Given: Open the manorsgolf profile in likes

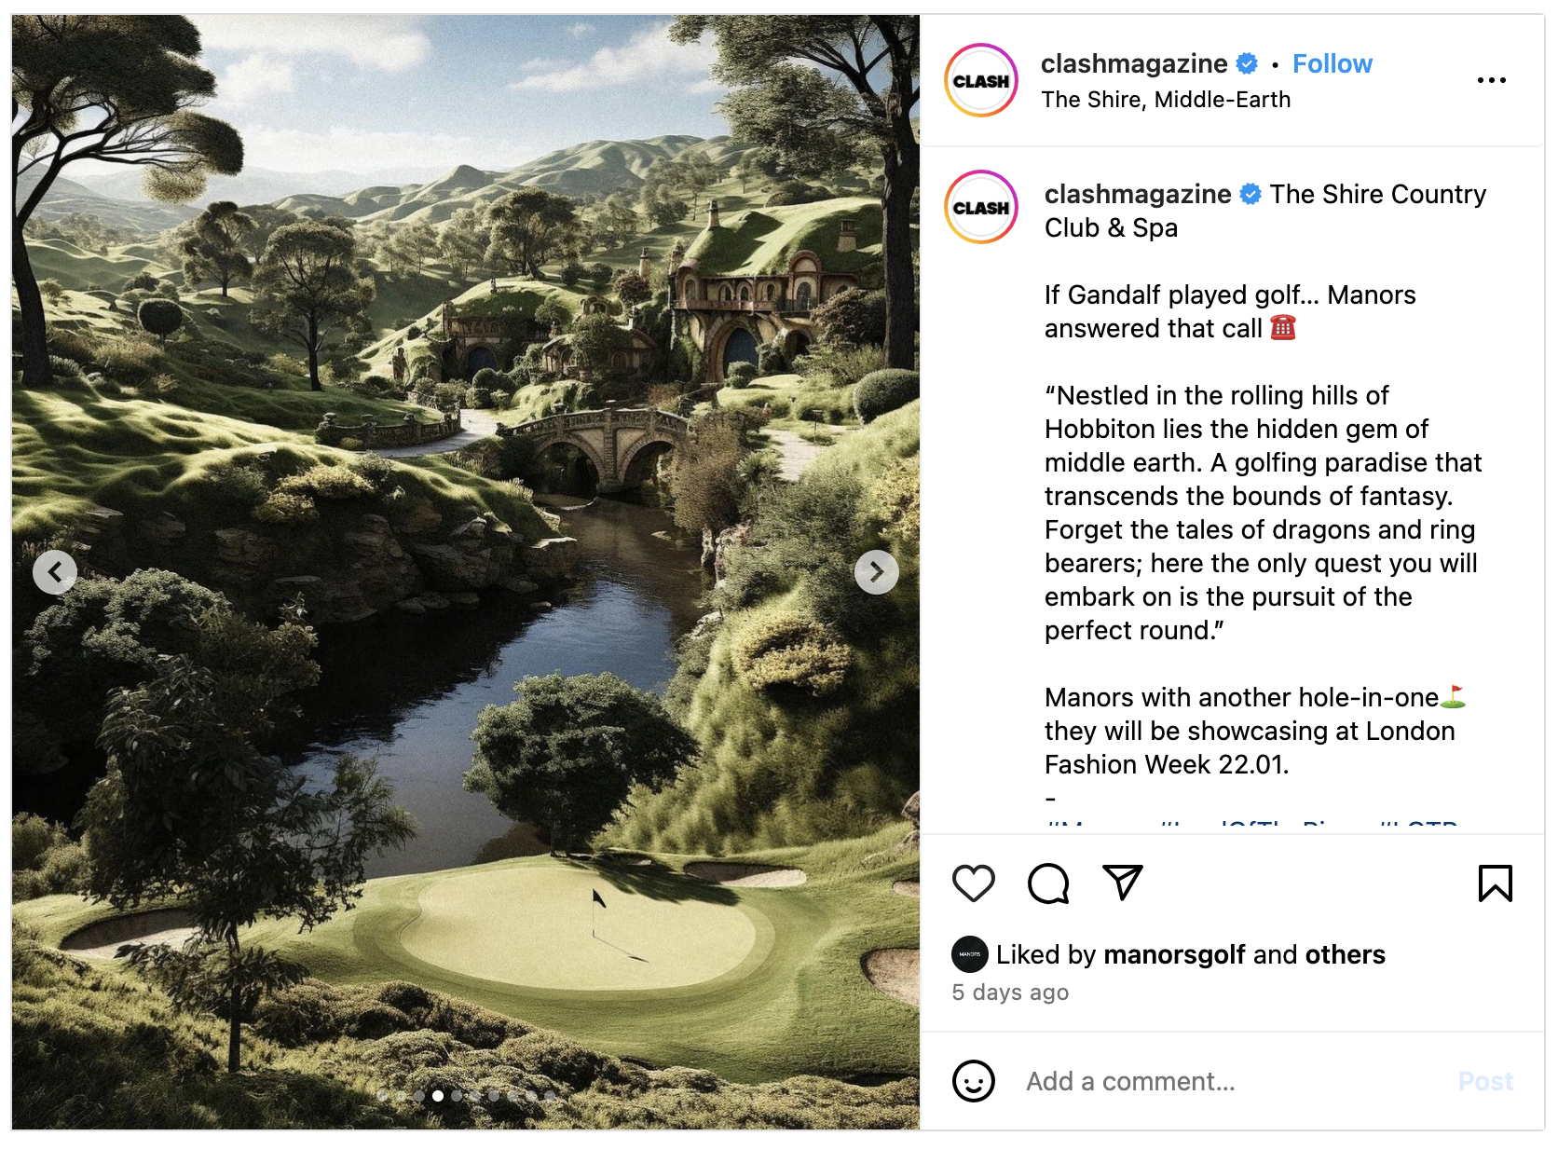Looking at the screenshot, I should [1174, 954].
